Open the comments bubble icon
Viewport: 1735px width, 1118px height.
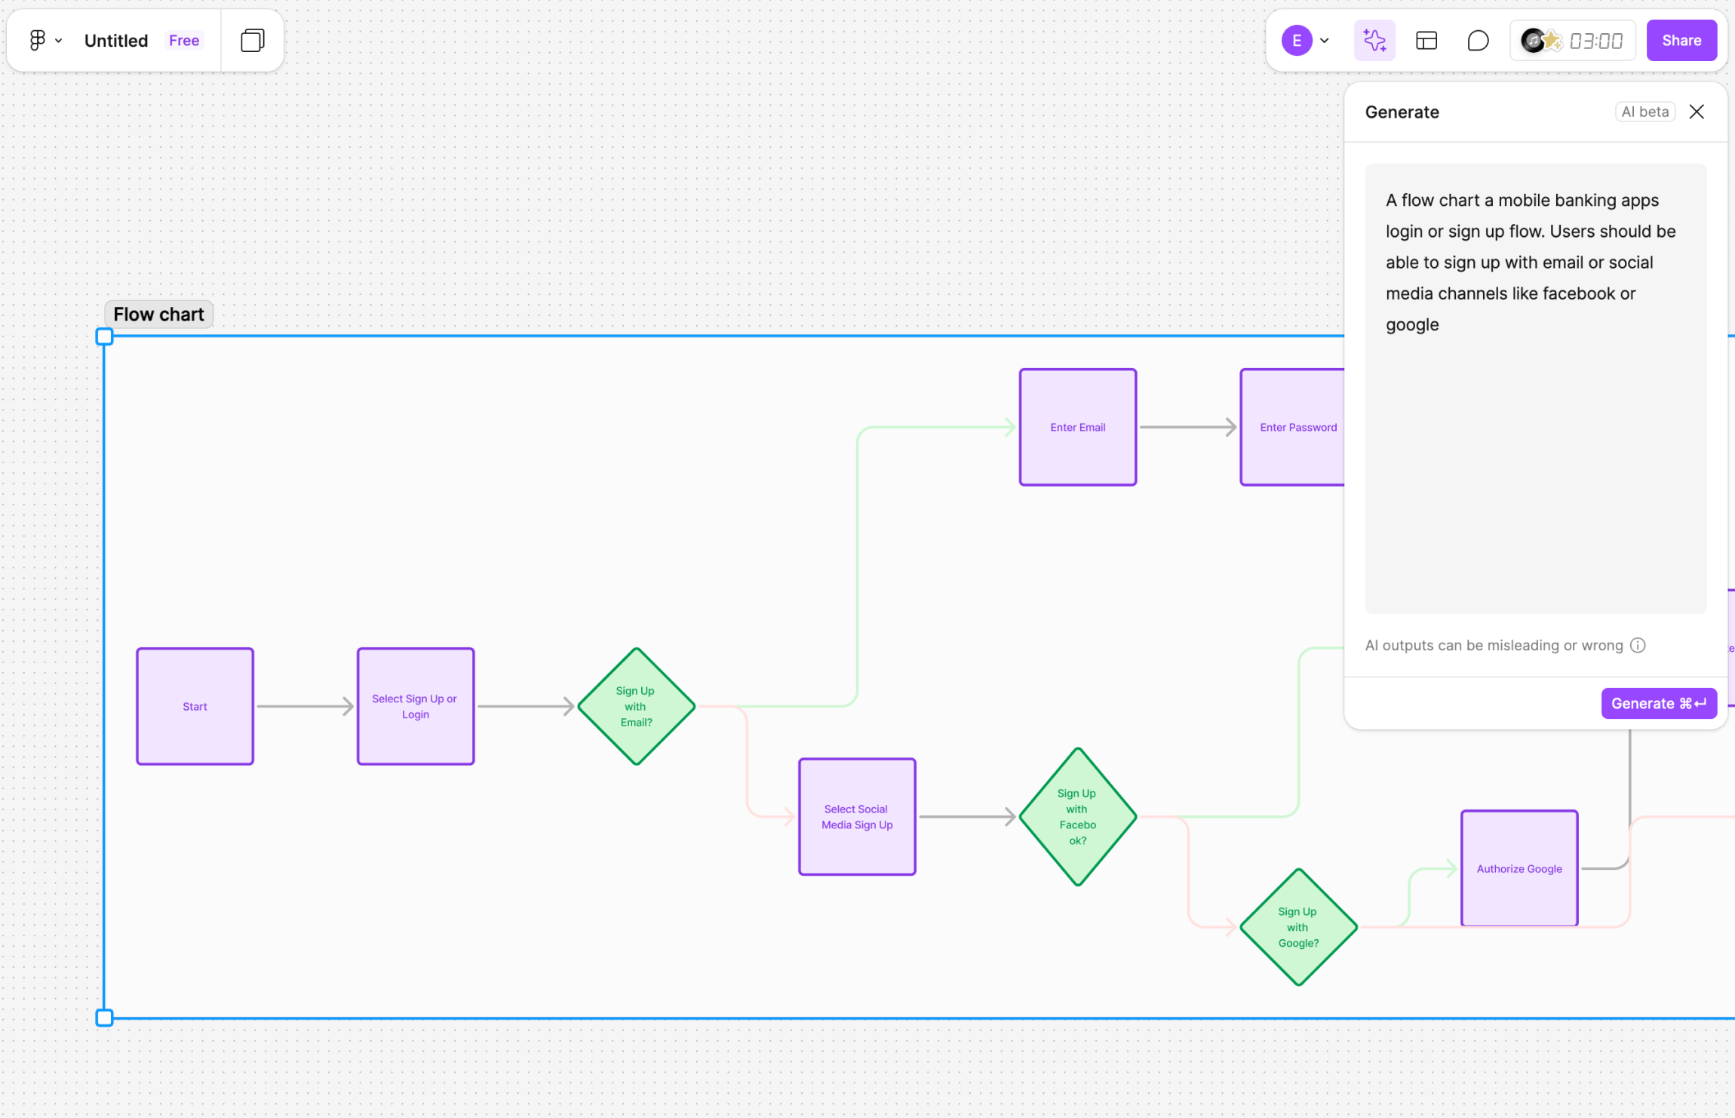1478,41
